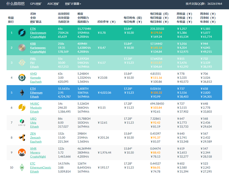Select the 4,724,787 ETH current block value
The width and height of the screenshot is (229, 175).
(x=64, y=97)
